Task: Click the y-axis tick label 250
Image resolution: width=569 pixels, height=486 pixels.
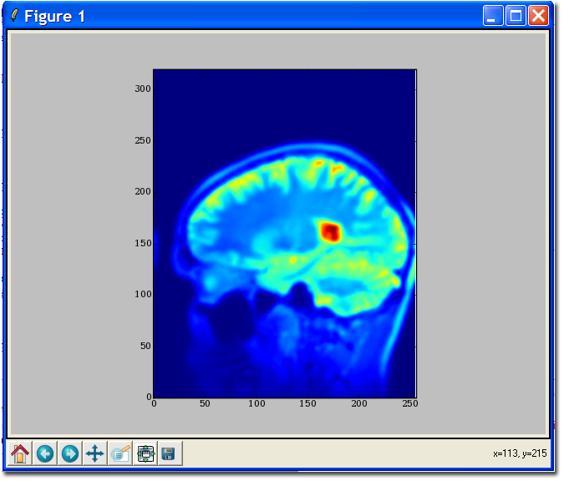Action: click(x=145, y=142)
